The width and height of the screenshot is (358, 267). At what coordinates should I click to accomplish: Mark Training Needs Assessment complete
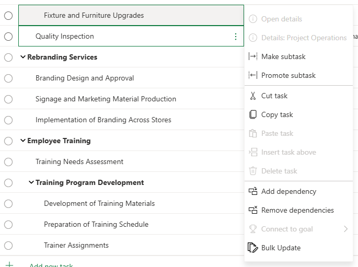pyautogui.click(x=8, y=162)
